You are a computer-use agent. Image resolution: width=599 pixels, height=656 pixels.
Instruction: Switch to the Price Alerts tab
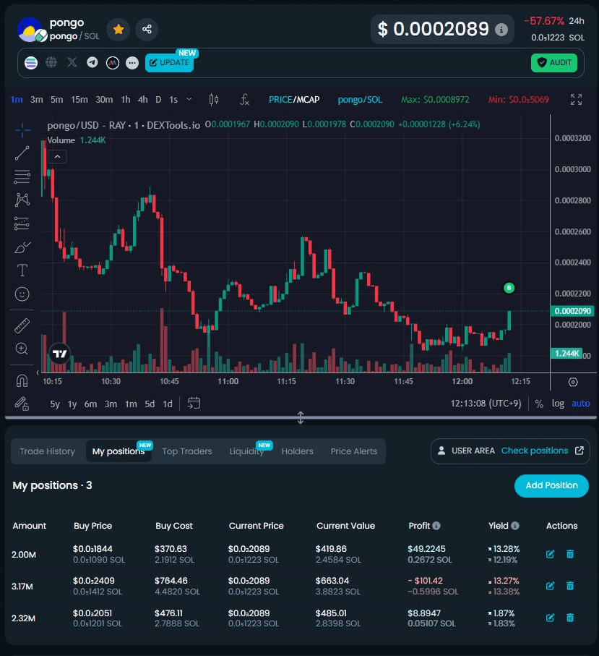[353, 451]
